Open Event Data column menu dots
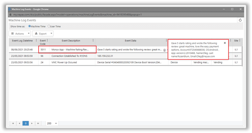 [x=166, y=40]
